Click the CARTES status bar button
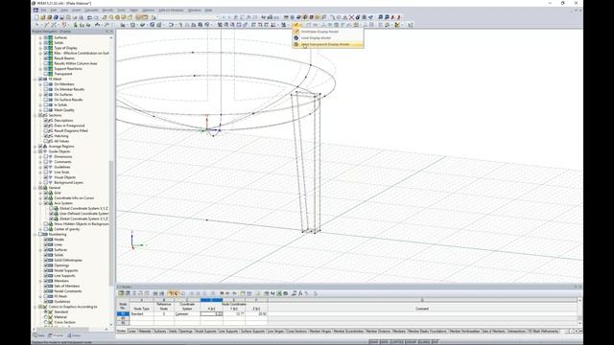The image size is (614, 345). [397, 342]
